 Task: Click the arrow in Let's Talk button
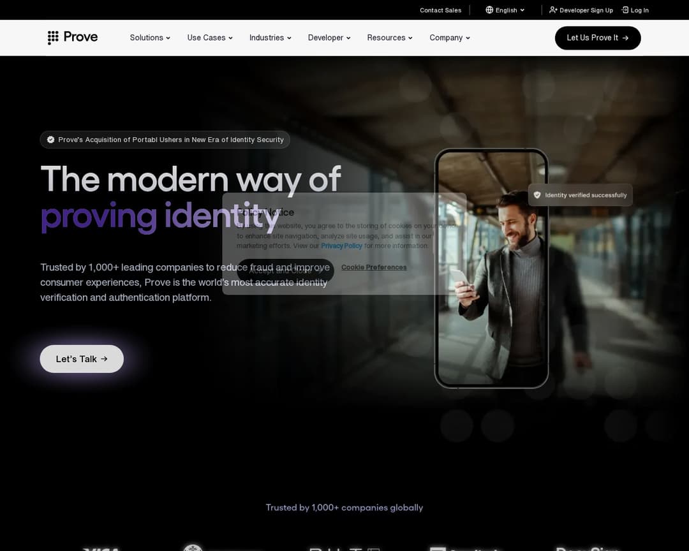pyautogui.click(x=104, y=359)
